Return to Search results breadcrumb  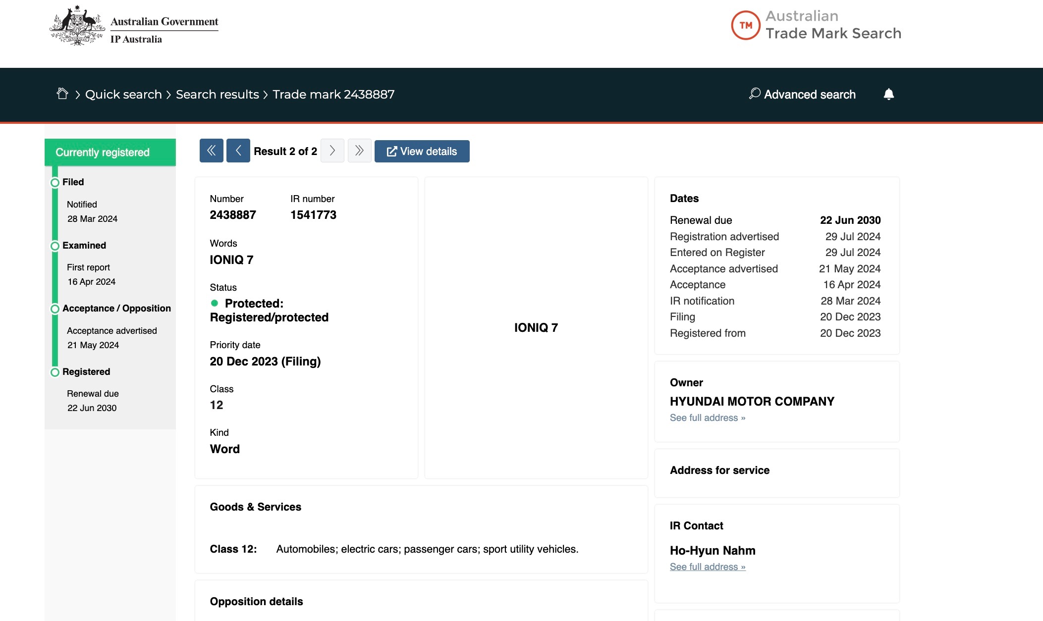click(217, 94)
